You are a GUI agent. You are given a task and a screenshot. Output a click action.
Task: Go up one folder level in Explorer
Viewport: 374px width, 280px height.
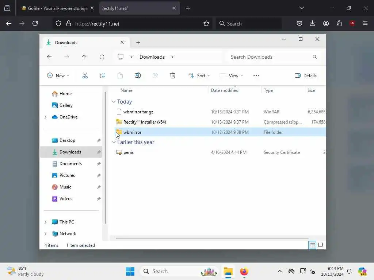pyautogui.click(x=84, y=57)
